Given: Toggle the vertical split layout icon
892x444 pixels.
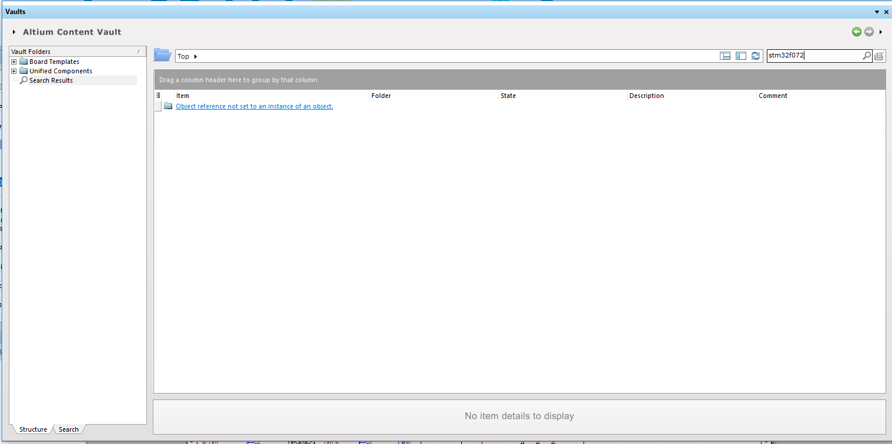Looking at the screenshot, I should [x=740, y=56].
